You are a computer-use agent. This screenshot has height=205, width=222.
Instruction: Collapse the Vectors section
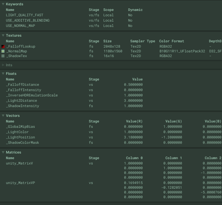3,116
